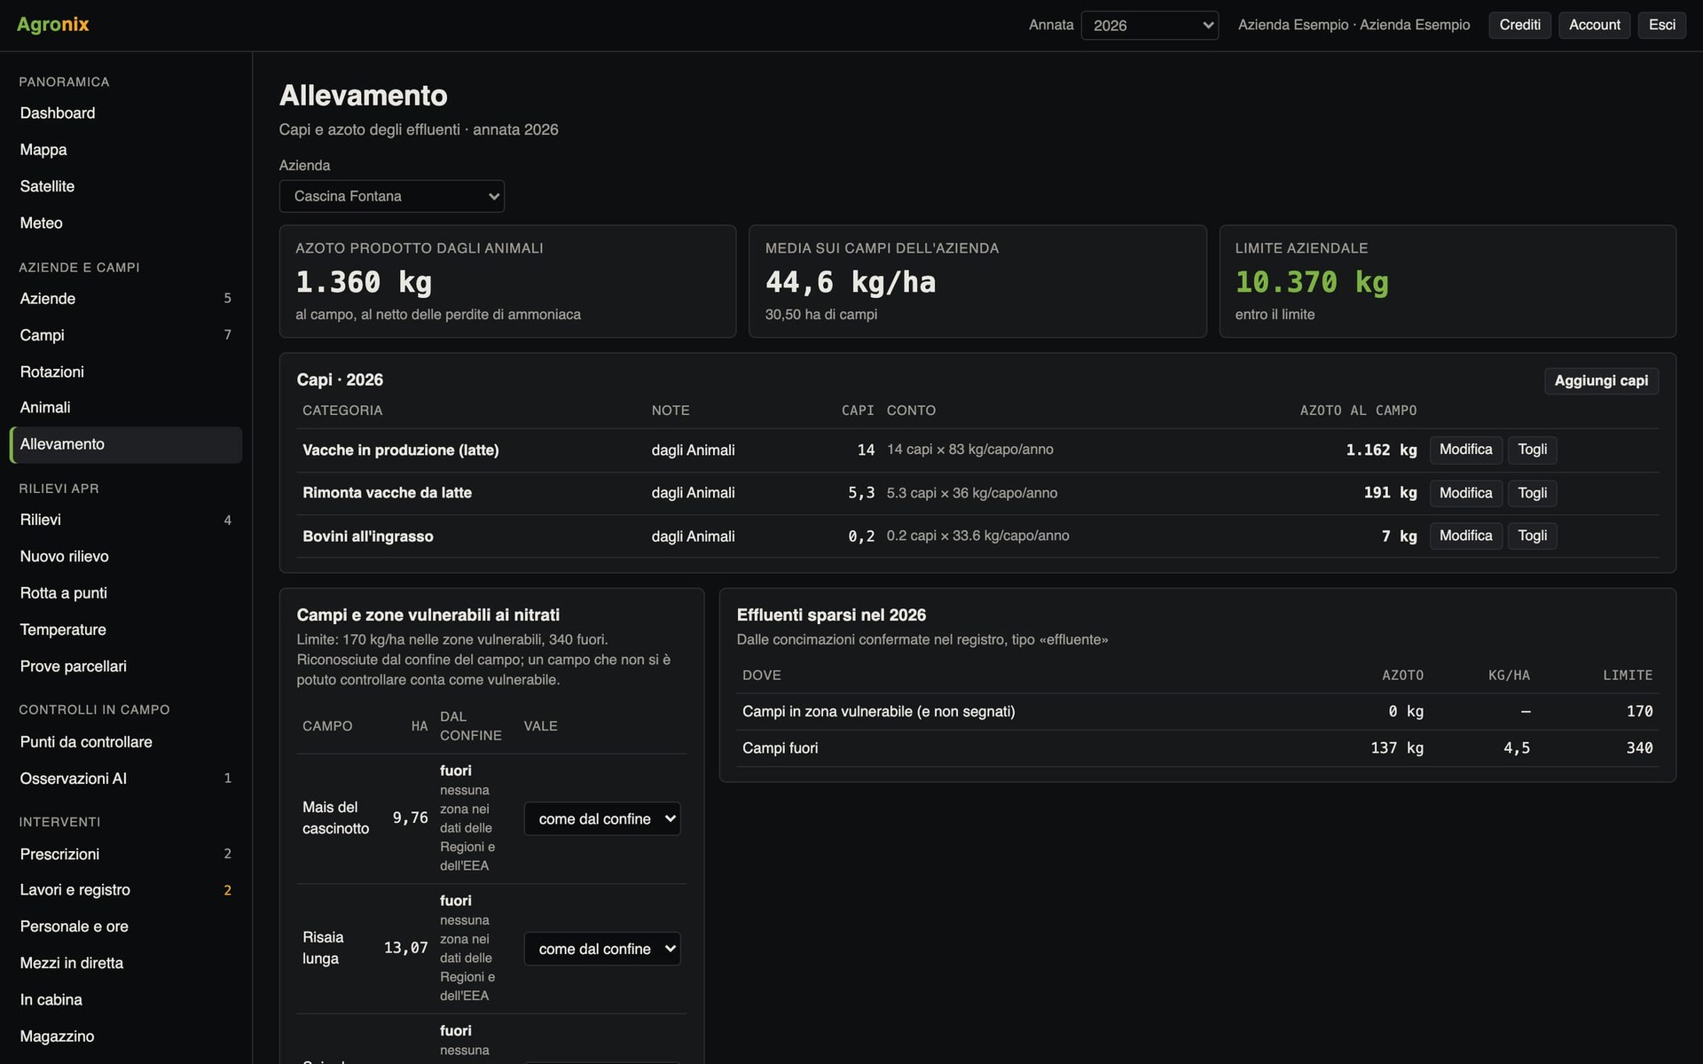Image resolution: width=1703 pixels, height=1064 pixels.
Task: Open Animali page
Action: point(126,408)
